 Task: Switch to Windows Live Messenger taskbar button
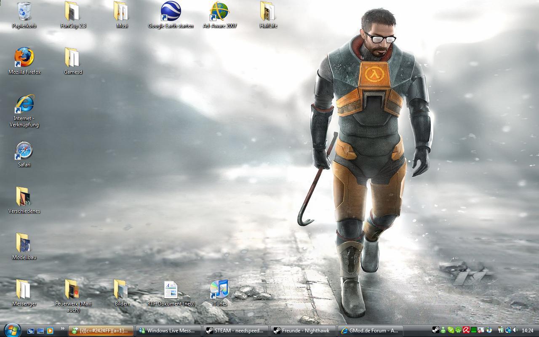coord(168,331)
